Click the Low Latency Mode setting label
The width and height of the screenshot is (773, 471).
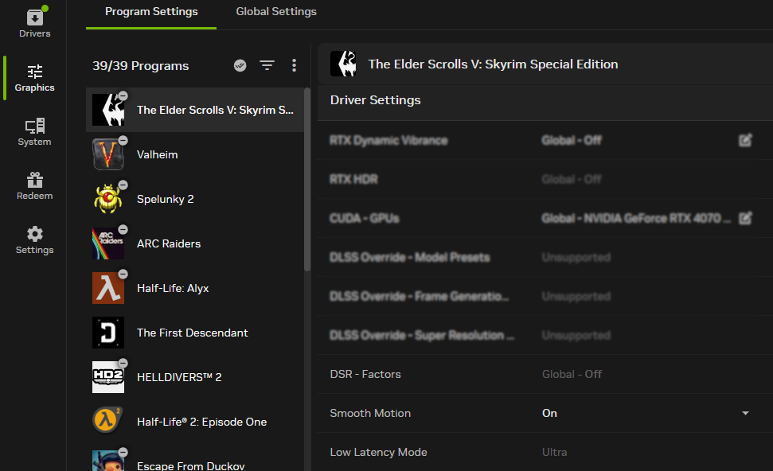(x=379, y=452)
